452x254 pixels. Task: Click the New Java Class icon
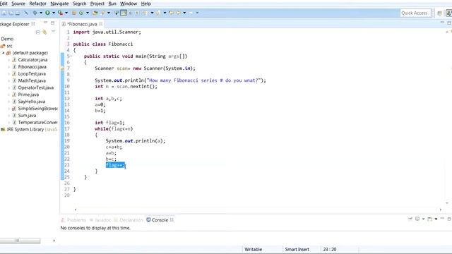pos(81,13)
